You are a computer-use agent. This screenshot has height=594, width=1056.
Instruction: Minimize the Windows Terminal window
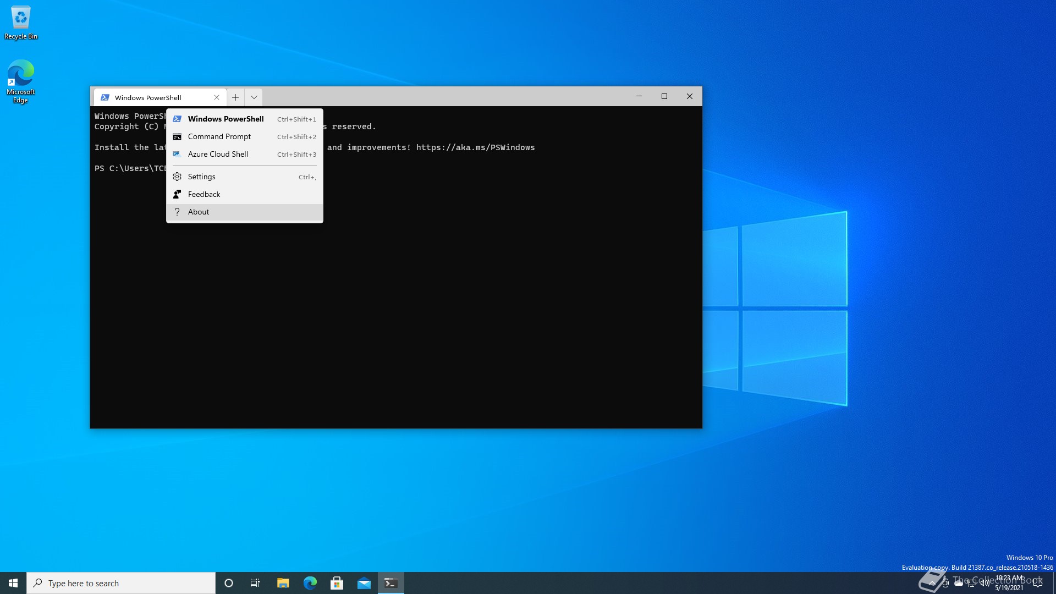[x=639, y=96]
